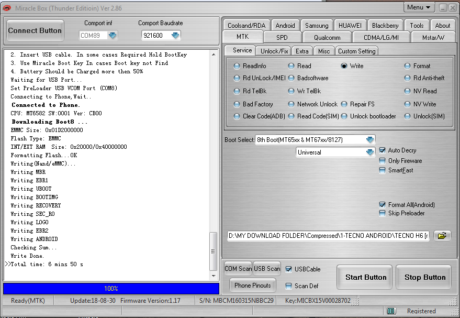Enable the Scan Def checkbox
This screenshot has height=318, width=460.
pyautogui.click(x=289, y=286)
